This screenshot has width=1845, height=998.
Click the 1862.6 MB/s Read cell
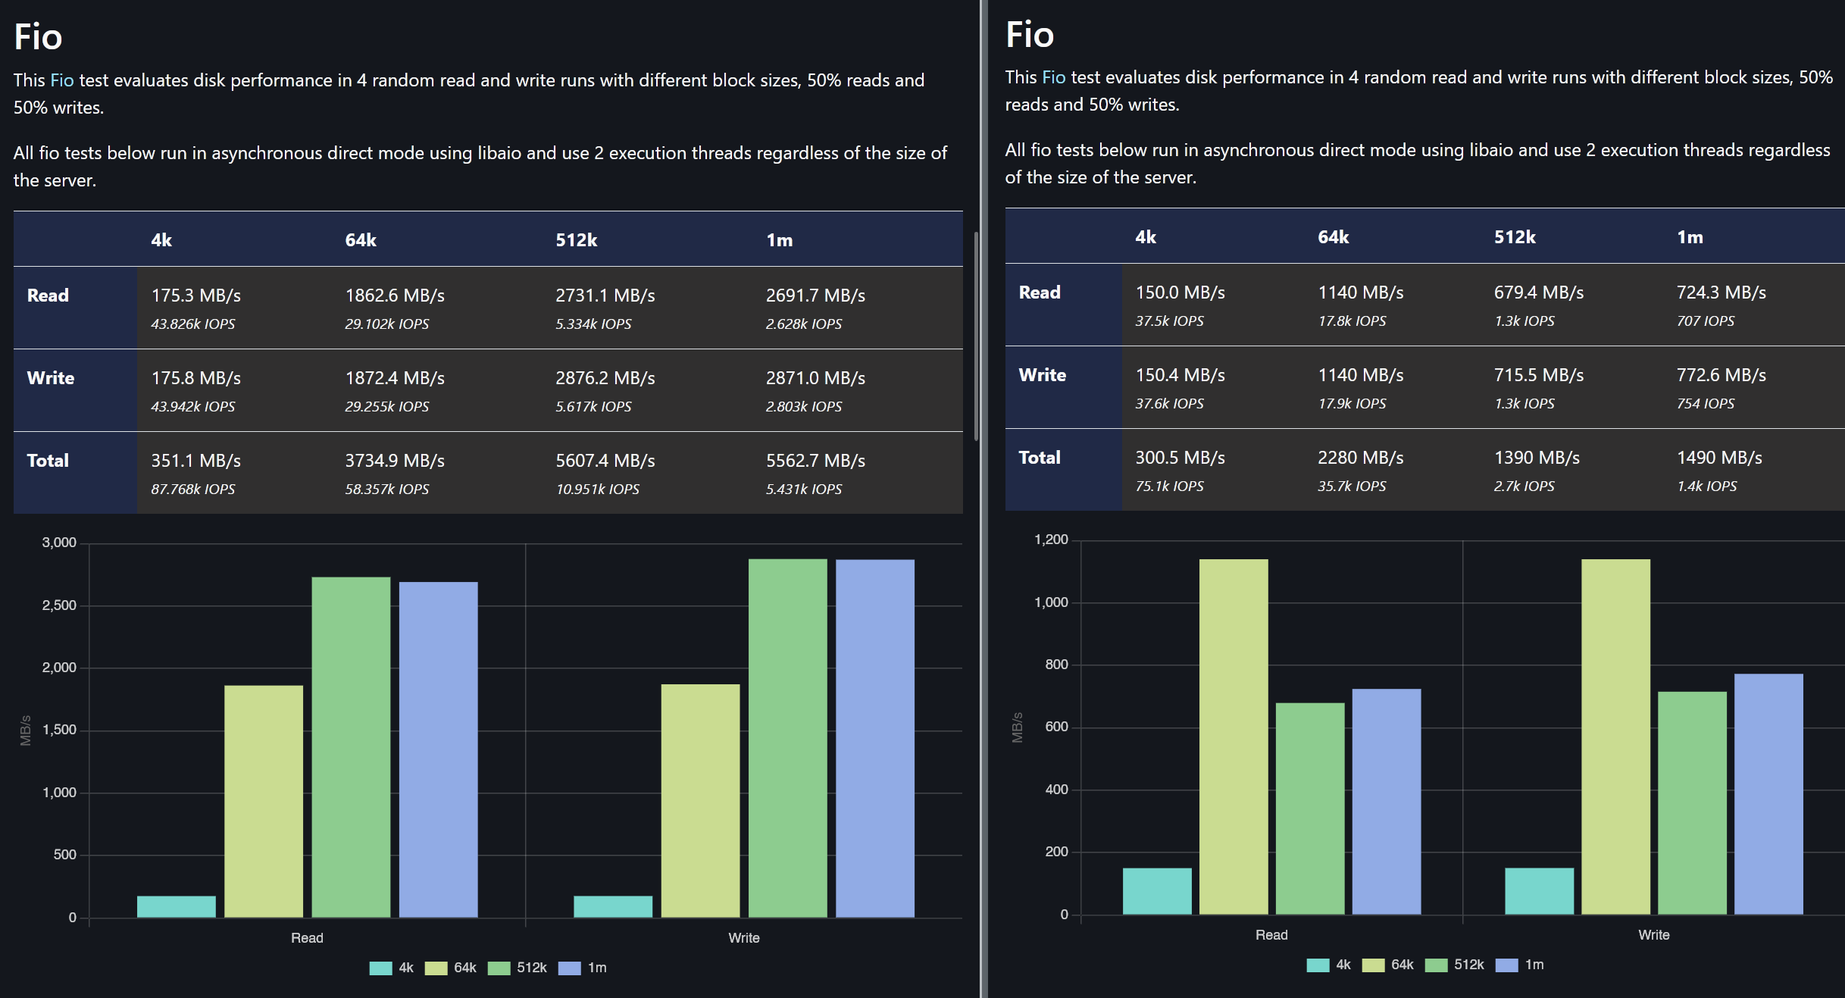pyautogui.click(x=395, y=296)
